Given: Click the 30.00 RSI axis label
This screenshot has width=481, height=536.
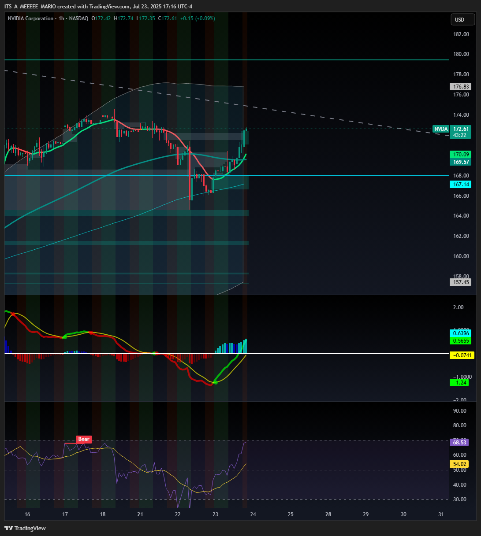Looking at the screenshot, I should pos(460,499).
